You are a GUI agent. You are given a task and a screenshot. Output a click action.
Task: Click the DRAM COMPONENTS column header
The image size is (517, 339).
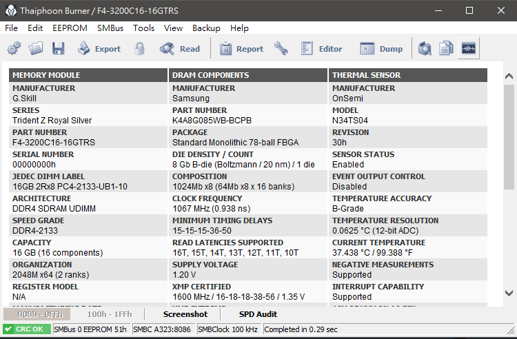click(248, 75)
